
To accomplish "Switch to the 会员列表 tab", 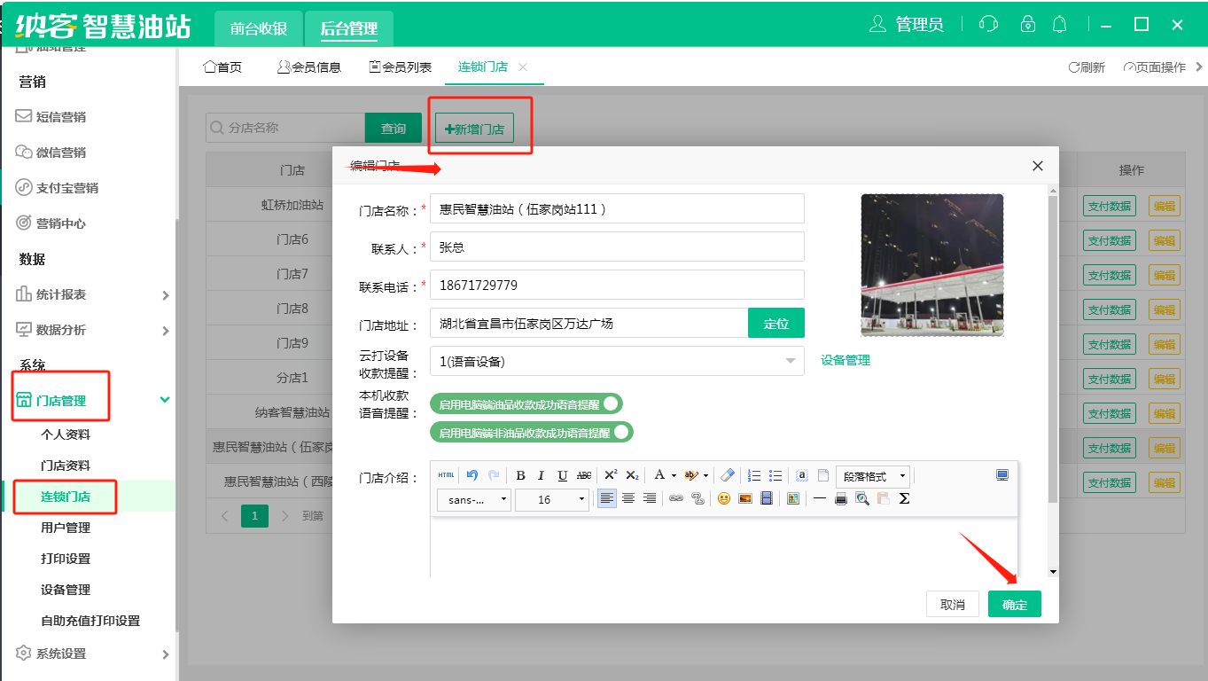I will click(401, 67).
